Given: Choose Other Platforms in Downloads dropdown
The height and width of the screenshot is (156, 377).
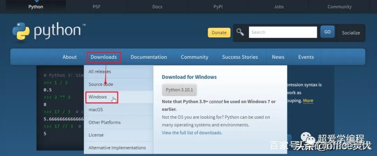Looking at the screenshot, I should click(x=119, y=122).
